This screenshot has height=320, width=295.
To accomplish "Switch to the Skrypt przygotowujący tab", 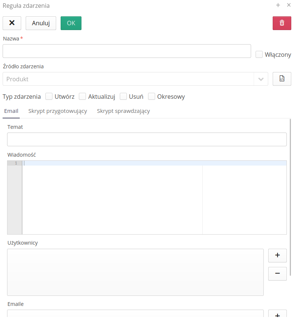I will click(58, 111).
